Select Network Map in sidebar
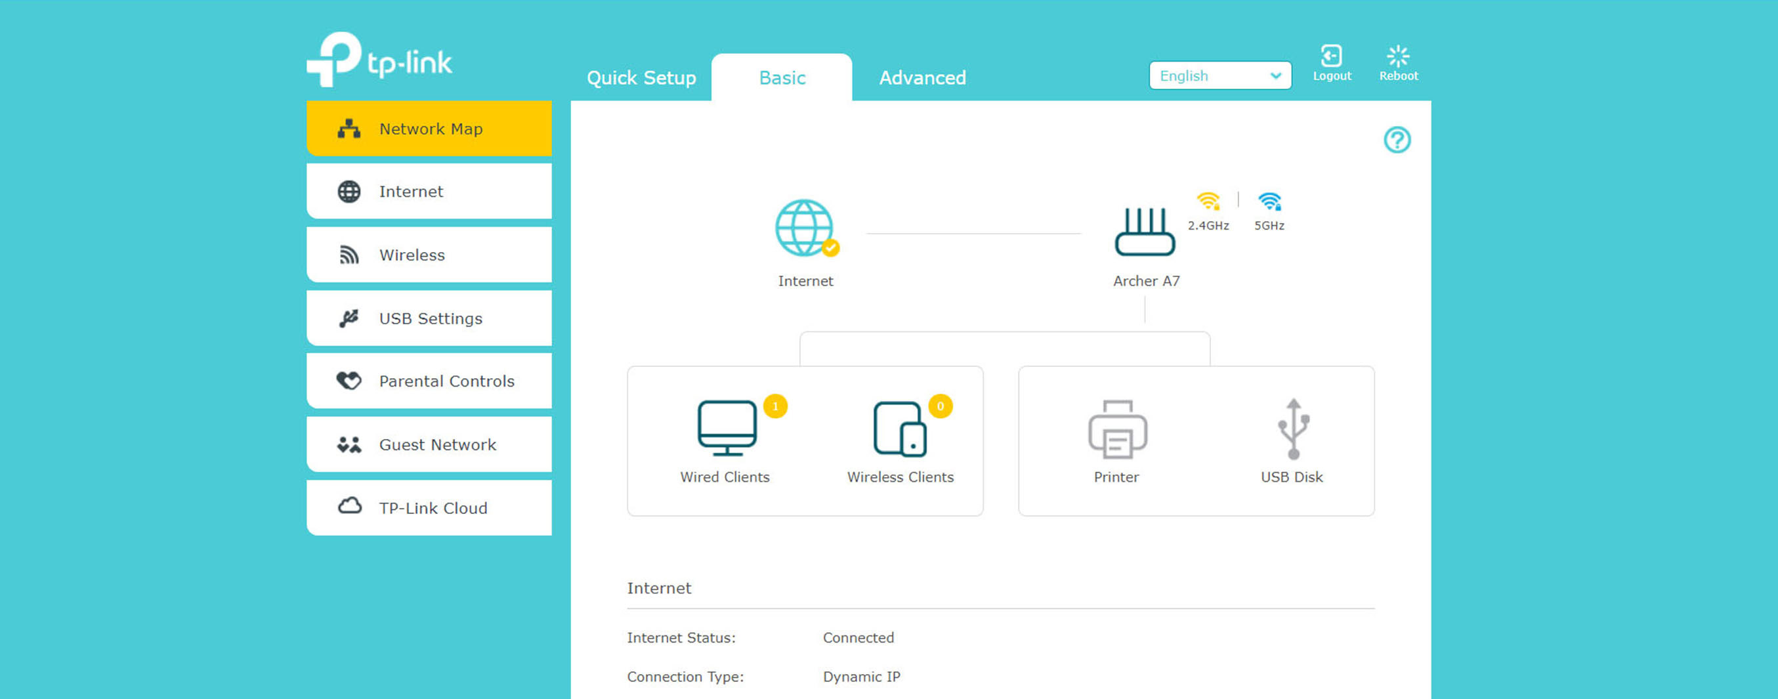This screenshot has height=699, width=1778. pos(429,129)
